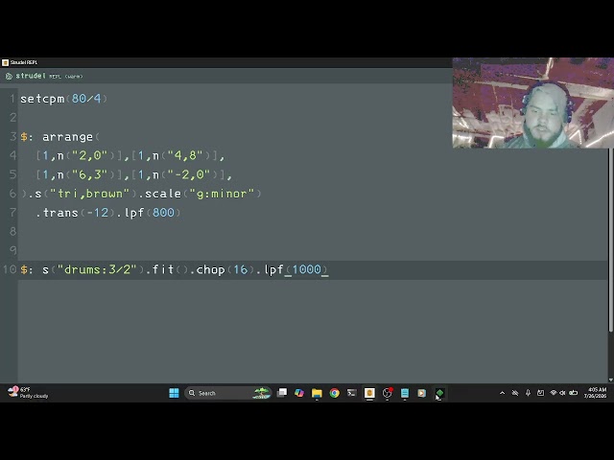Click in the taskbar Search box
Screen dimensions: 614x460
pyautogui.click(x=228, y=393)
